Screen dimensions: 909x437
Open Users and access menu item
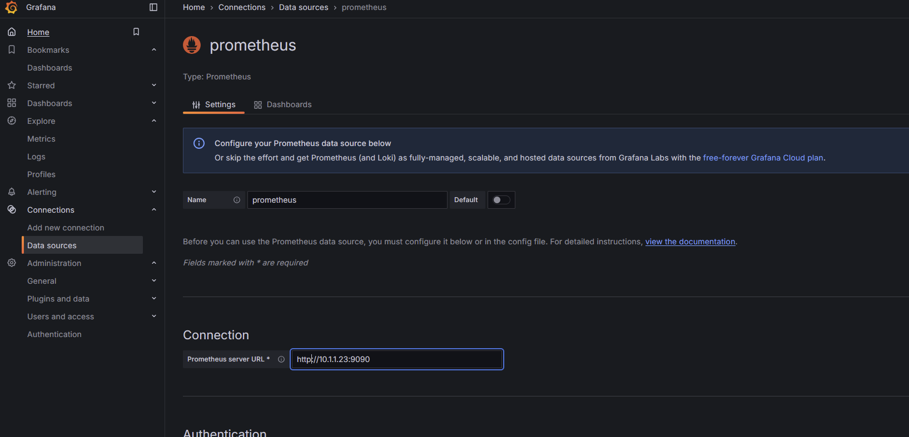click(61, 317)
